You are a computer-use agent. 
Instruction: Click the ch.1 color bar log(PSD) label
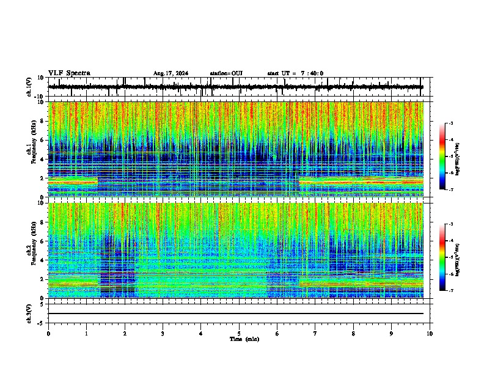click(x=458, y=159)
